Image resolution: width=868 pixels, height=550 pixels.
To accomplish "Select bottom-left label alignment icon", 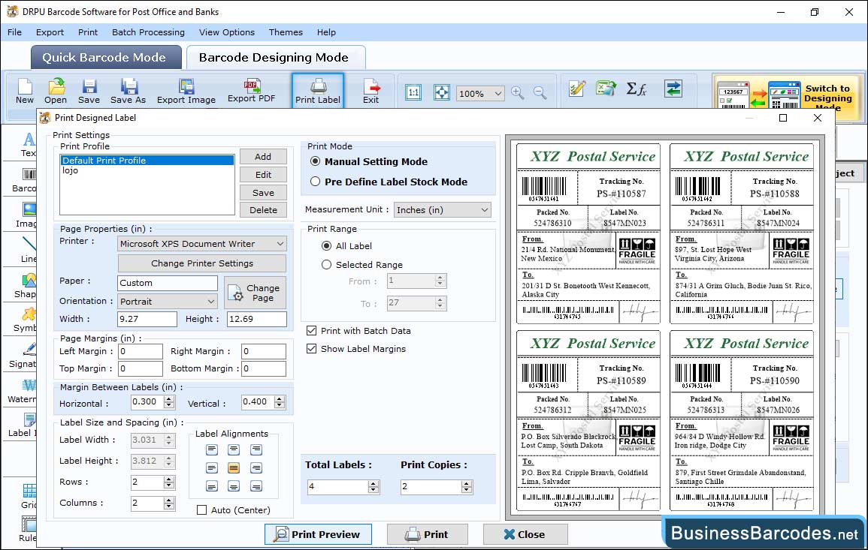I will pos(211,486).
